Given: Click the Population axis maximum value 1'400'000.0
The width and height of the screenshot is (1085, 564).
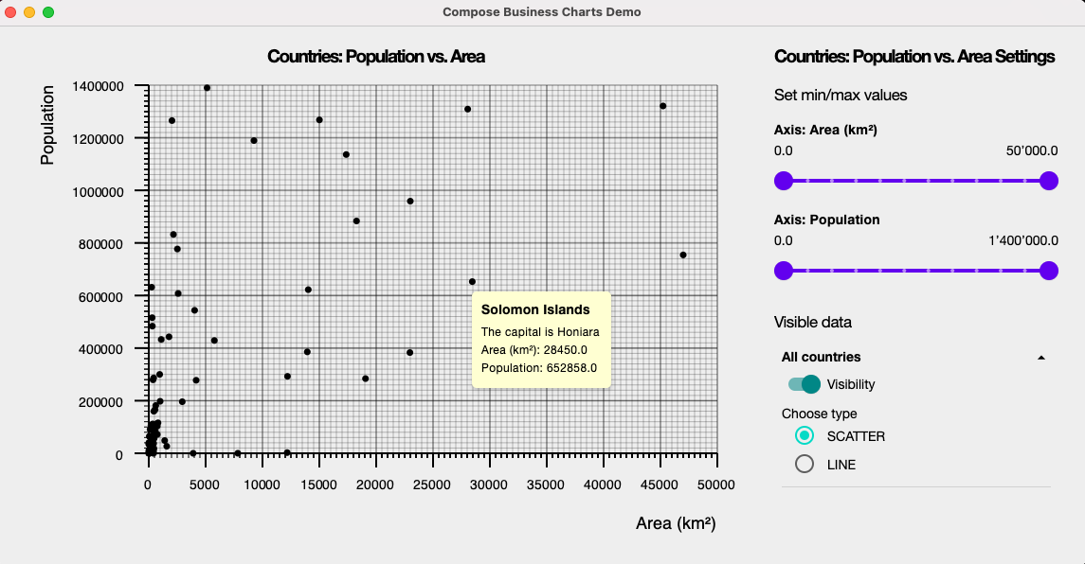Looking at the screenshot, I should click(1022, 240).
